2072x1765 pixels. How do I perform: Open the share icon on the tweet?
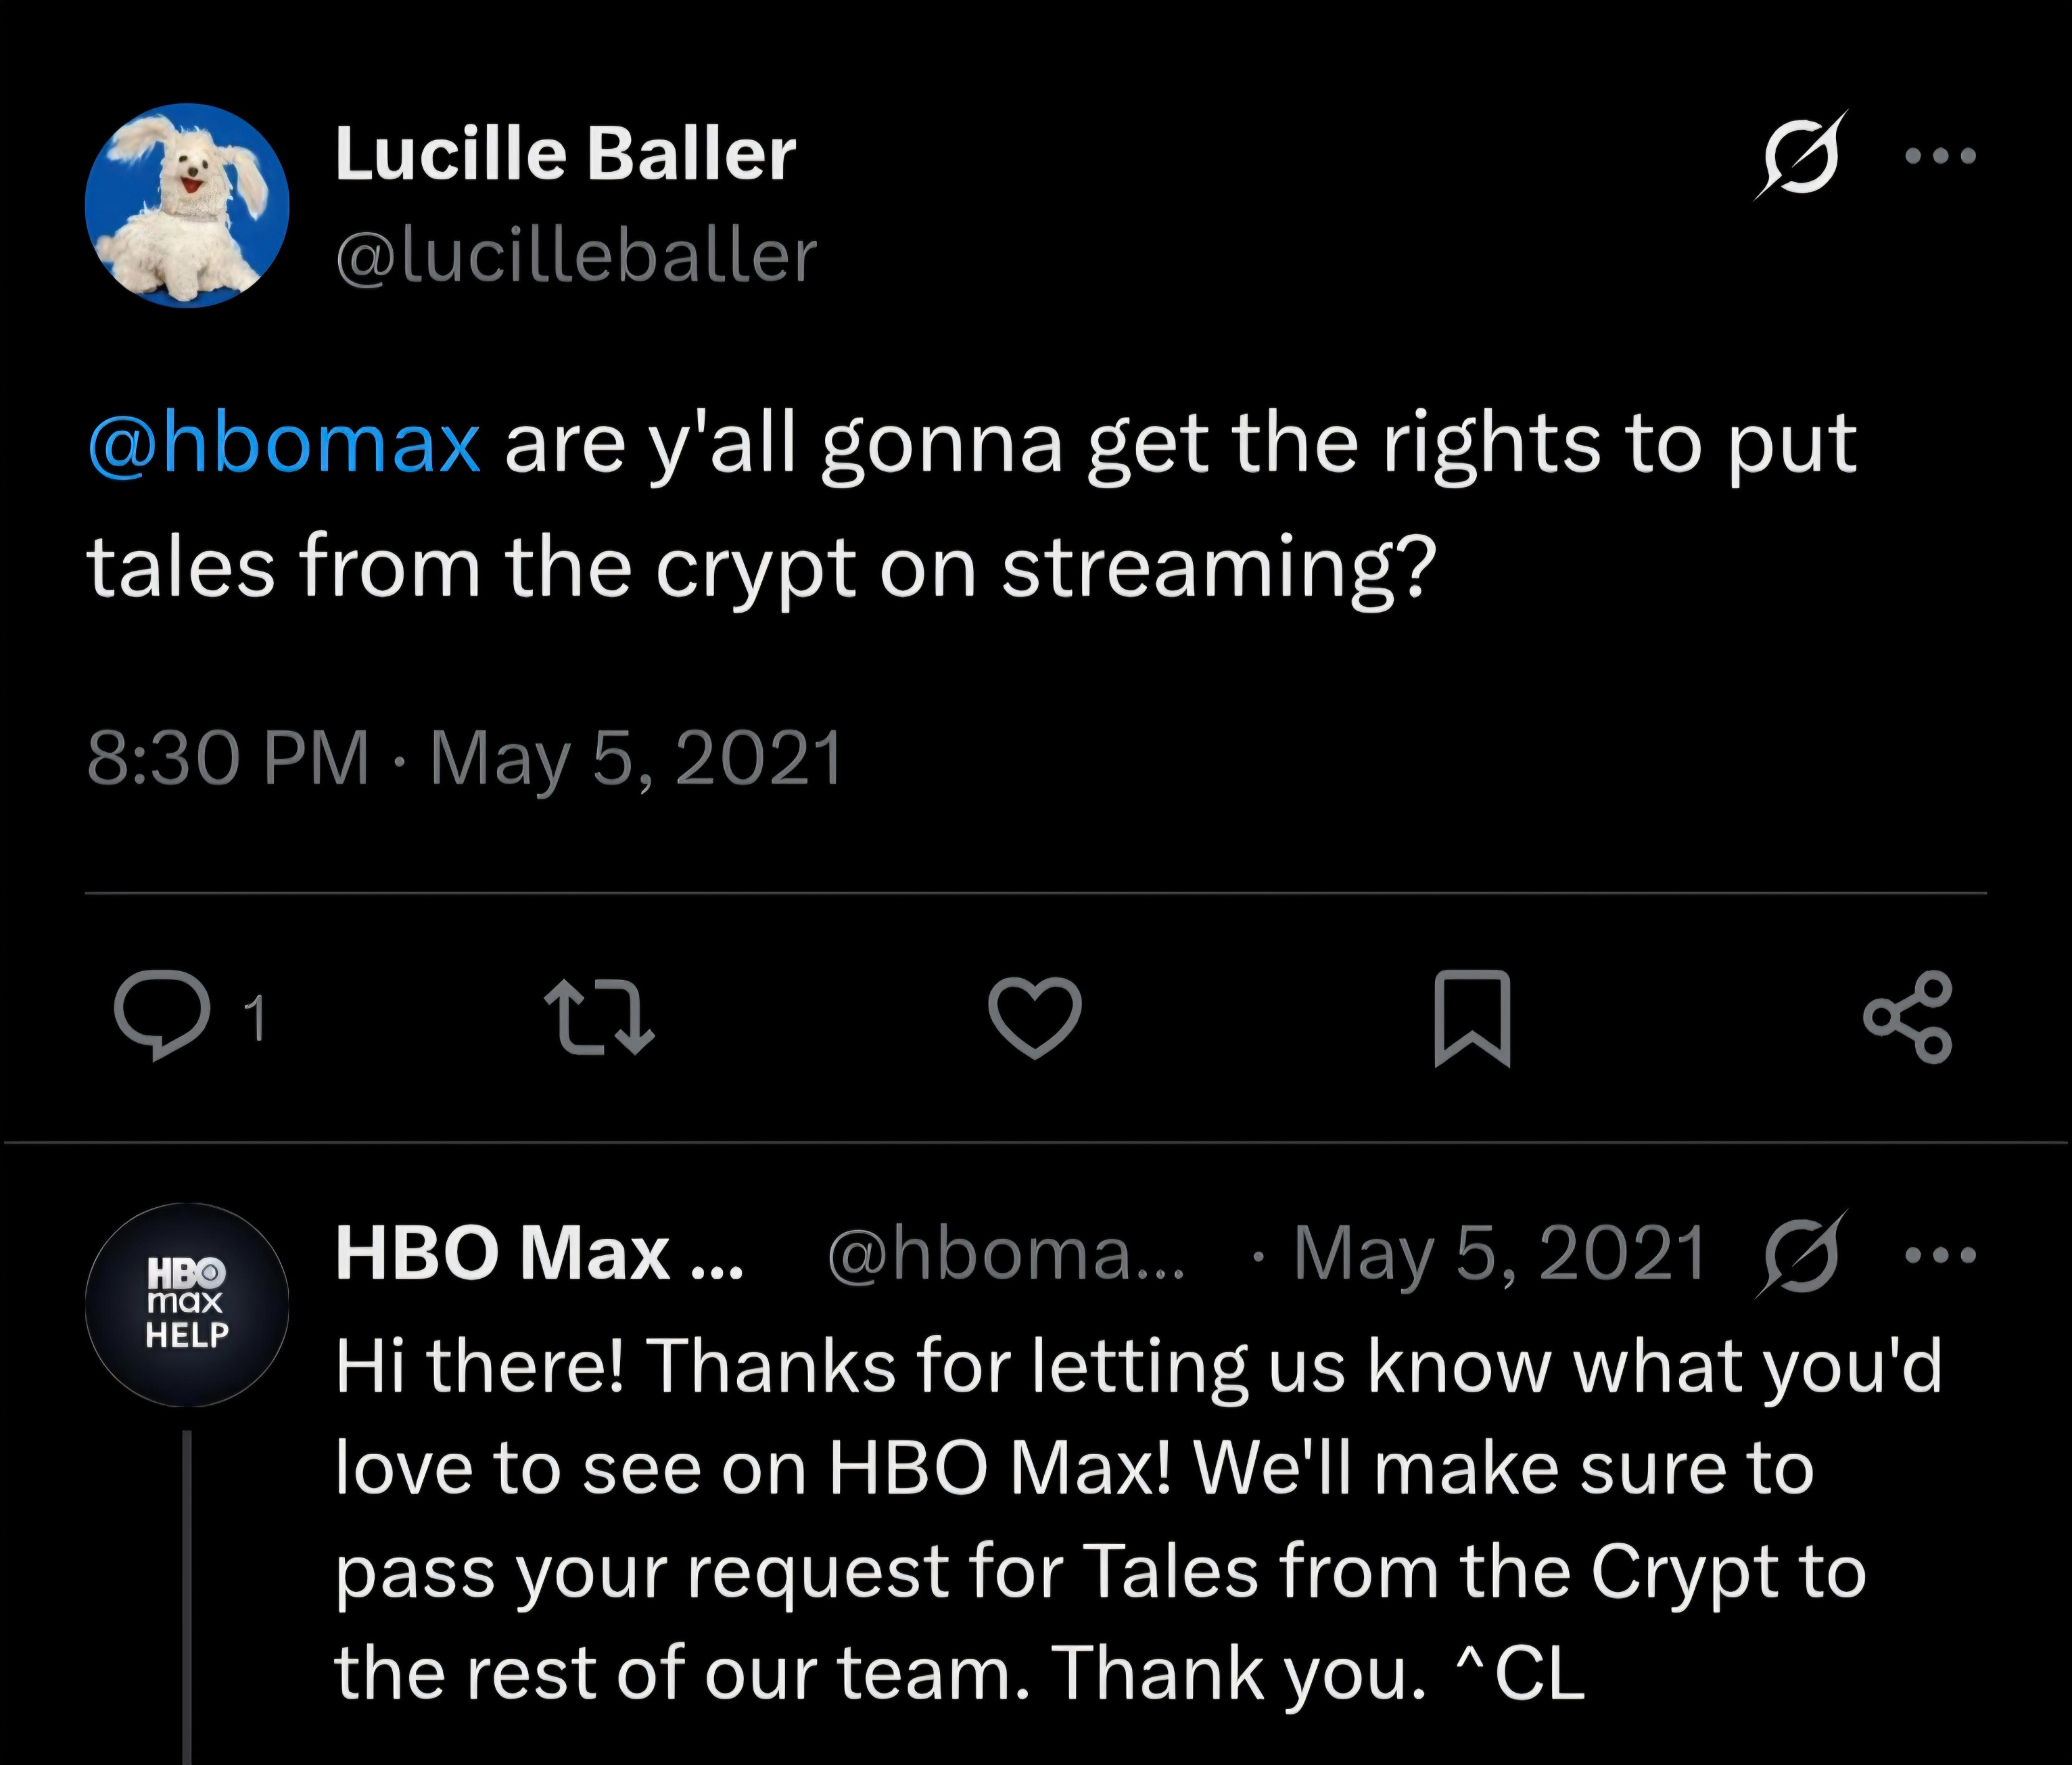pyautogui.click(x=1907, y=1017)
